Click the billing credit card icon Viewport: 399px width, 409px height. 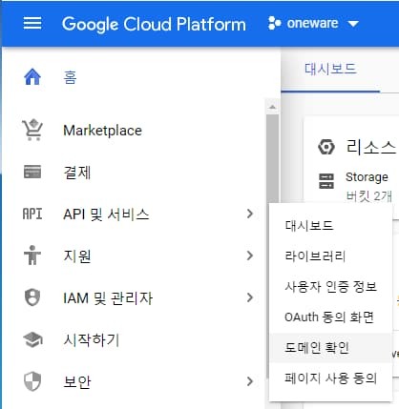pos(32,172)
